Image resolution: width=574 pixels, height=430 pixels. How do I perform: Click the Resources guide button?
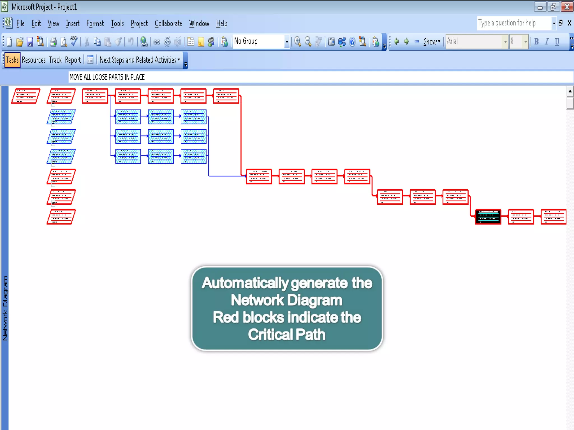(x=34, y=60)
